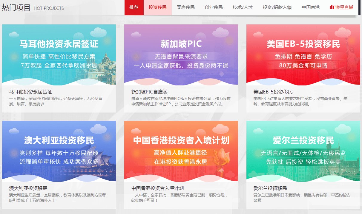Click the 热门项目 HOT PROJECTS heading

(33, 8)
